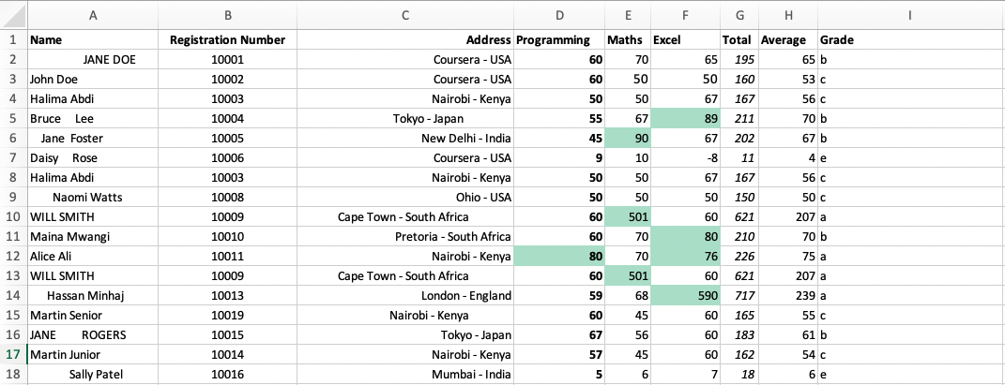
Task: Select the negative Excel score -8
Action: (x=686, y=158)
